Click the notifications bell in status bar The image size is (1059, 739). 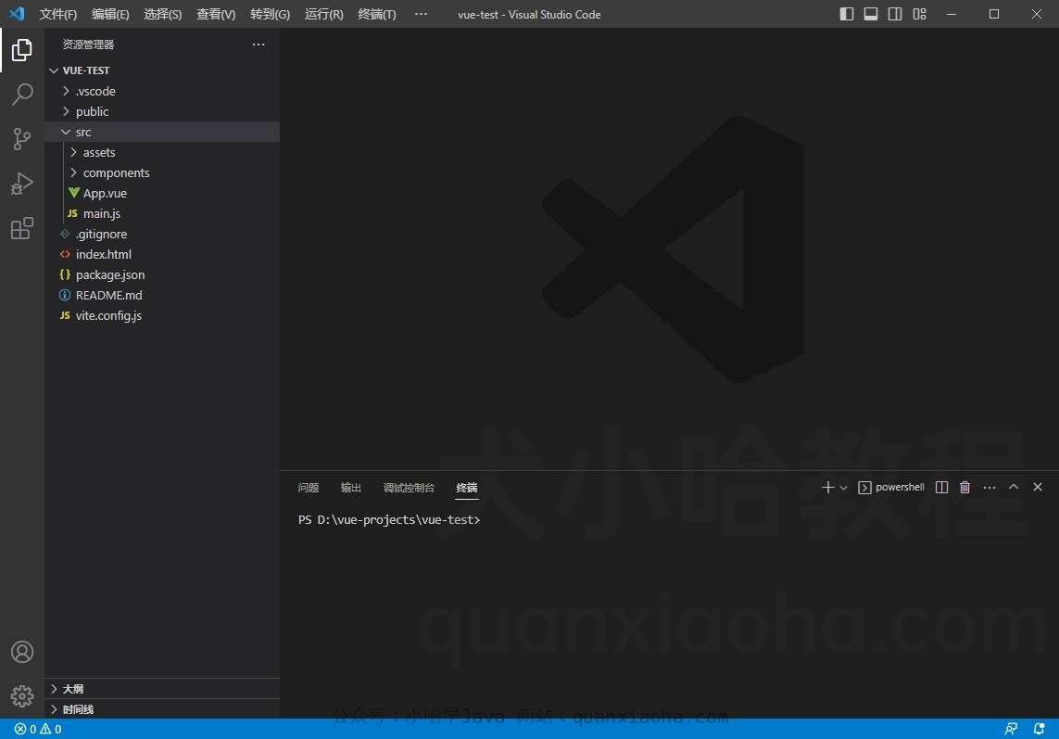[1039, 730]
